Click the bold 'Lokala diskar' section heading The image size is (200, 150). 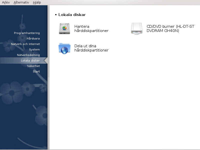[72, 15]
